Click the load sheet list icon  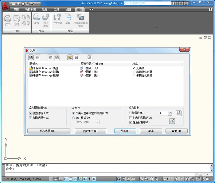(70, 57)
